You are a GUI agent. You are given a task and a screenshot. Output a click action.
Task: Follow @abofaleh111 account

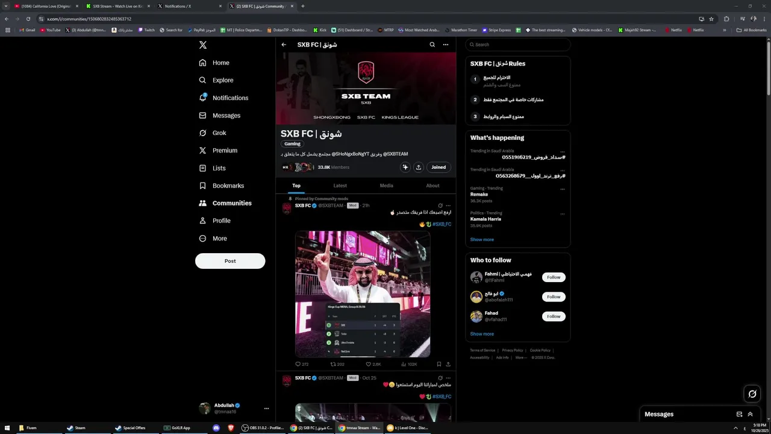coord(554,297)
